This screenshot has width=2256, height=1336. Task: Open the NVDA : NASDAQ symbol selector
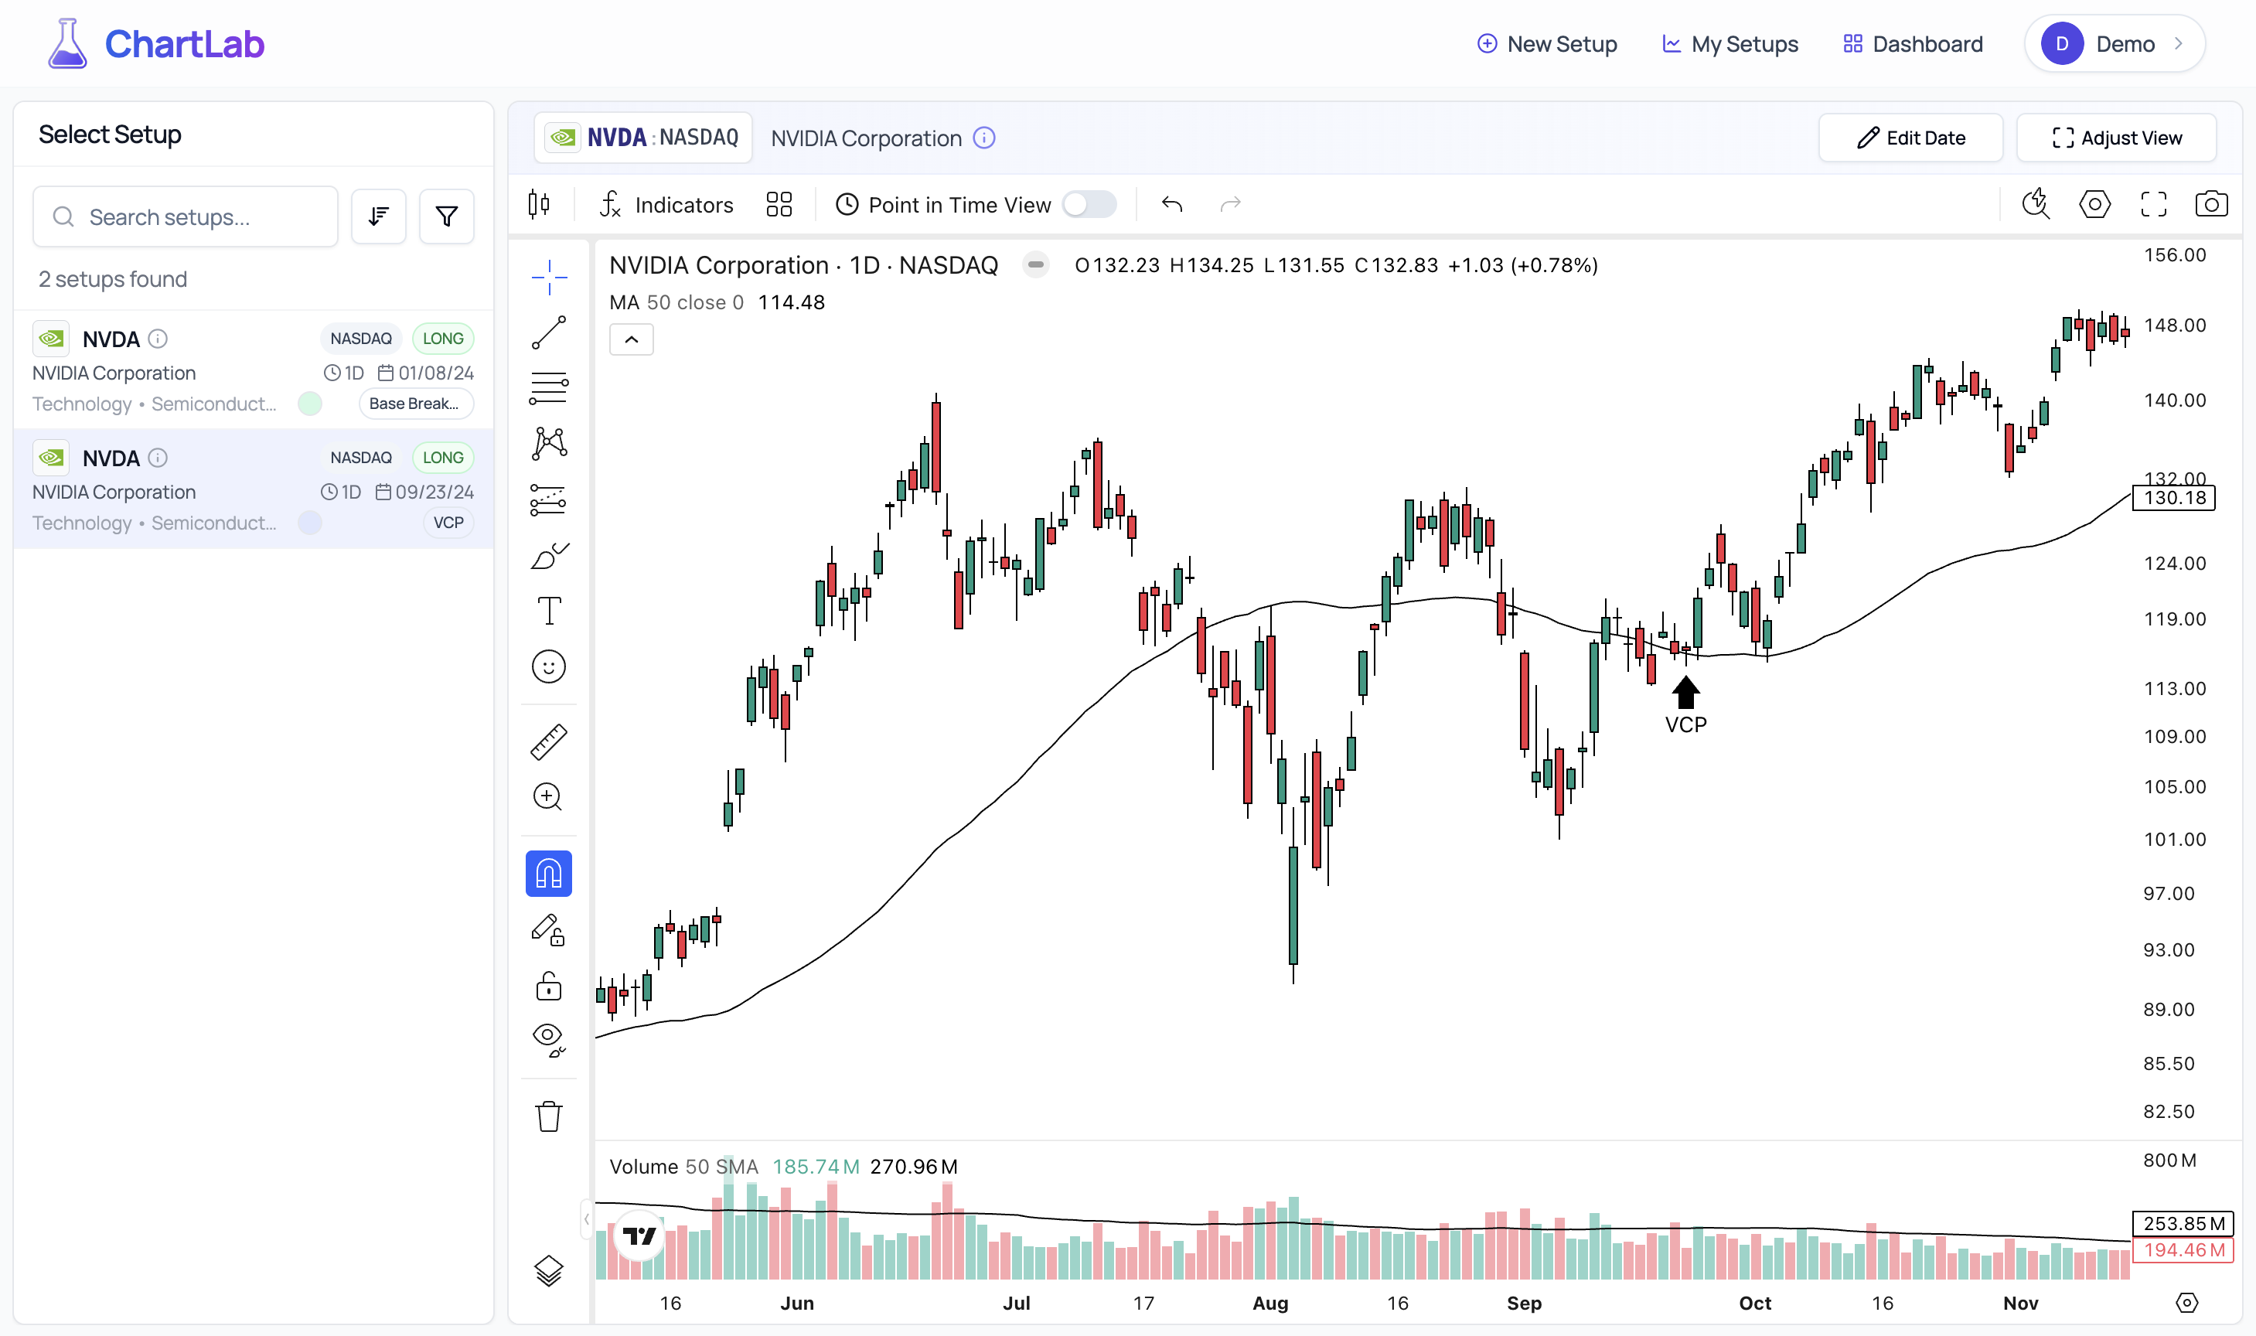coord(642,138)
